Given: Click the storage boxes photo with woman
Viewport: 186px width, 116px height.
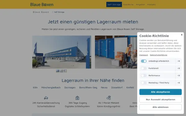Looking at the screenshot, I should pyautogui.click(x=116, y=52).
